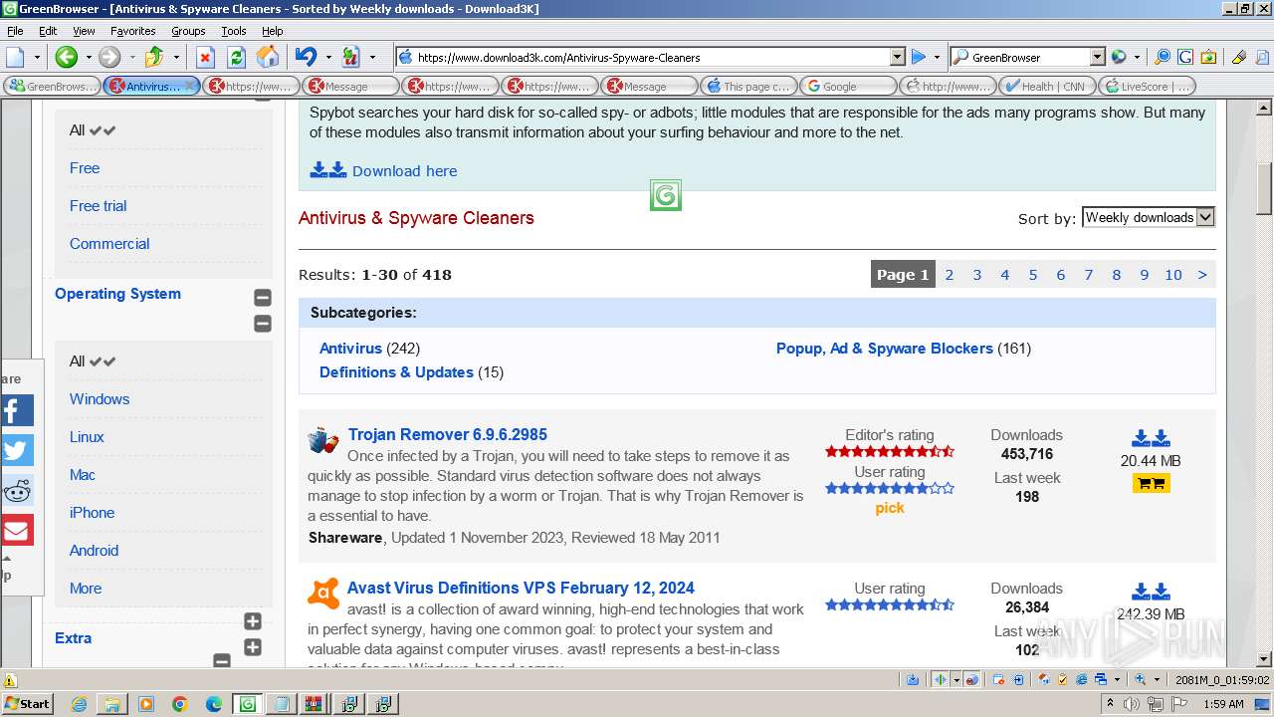Open the status bar zoom dropdown arrow
Screen dimensions: 1274x717
click(1157, 679)
